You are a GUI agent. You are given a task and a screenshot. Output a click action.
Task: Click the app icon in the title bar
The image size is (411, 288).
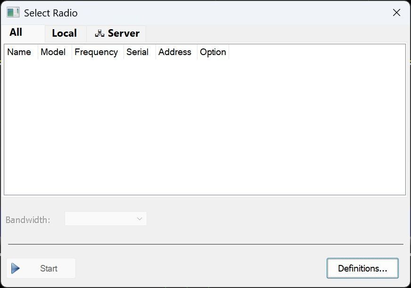click(x=13, y=13)
